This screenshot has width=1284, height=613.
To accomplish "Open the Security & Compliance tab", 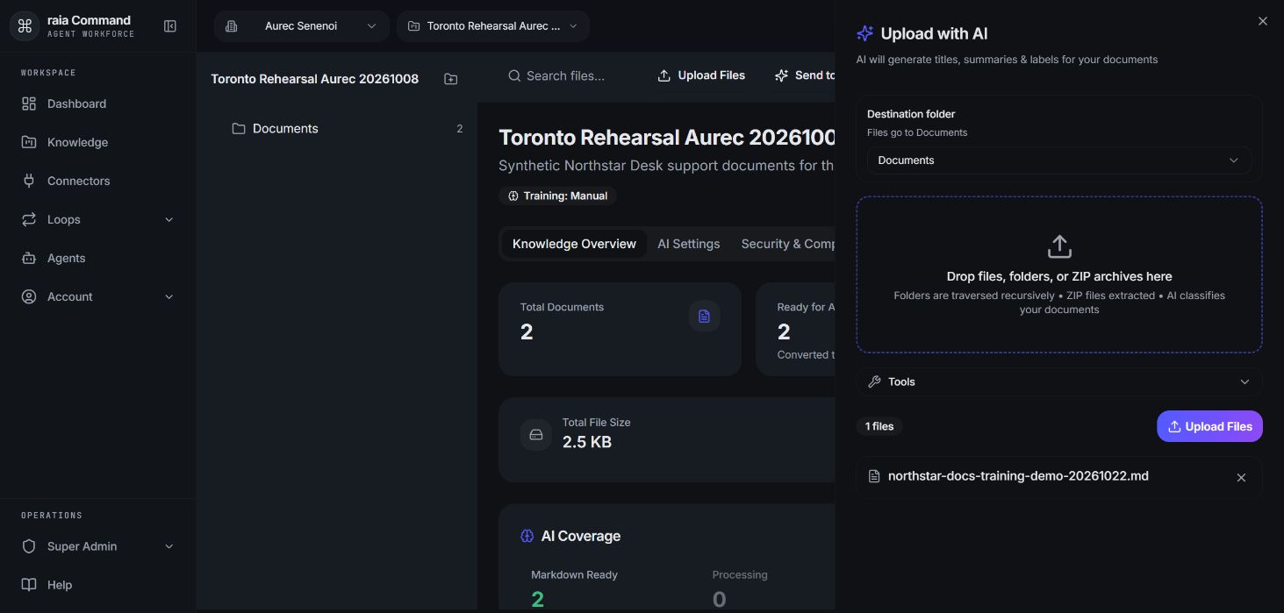I will click(x=787, y=244).
